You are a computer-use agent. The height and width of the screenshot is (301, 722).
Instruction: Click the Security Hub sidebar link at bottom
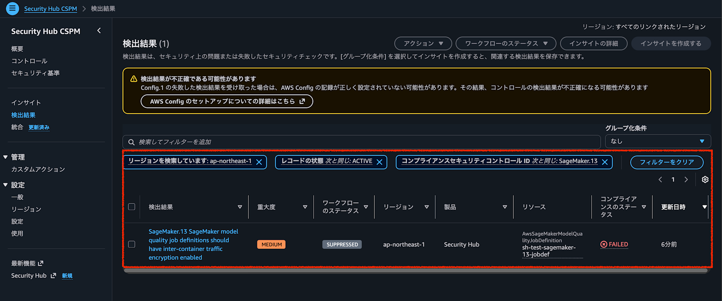29,275
